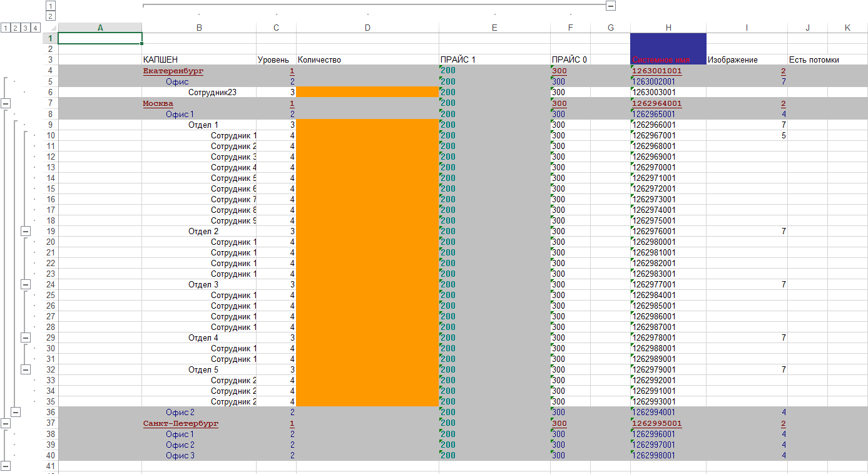
Task: Click row outline level 4 button
Action: point(36,28)
